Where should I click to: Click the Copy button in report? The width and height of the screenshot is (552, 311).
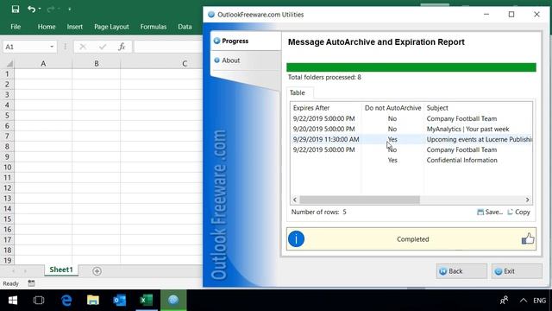pyautogui.click(x=518, y=212)
